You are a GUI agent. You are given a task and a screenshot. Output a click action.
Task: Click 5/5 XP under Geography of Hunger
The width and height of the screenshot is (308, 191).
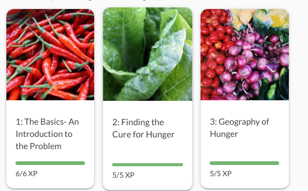point(221,173)
